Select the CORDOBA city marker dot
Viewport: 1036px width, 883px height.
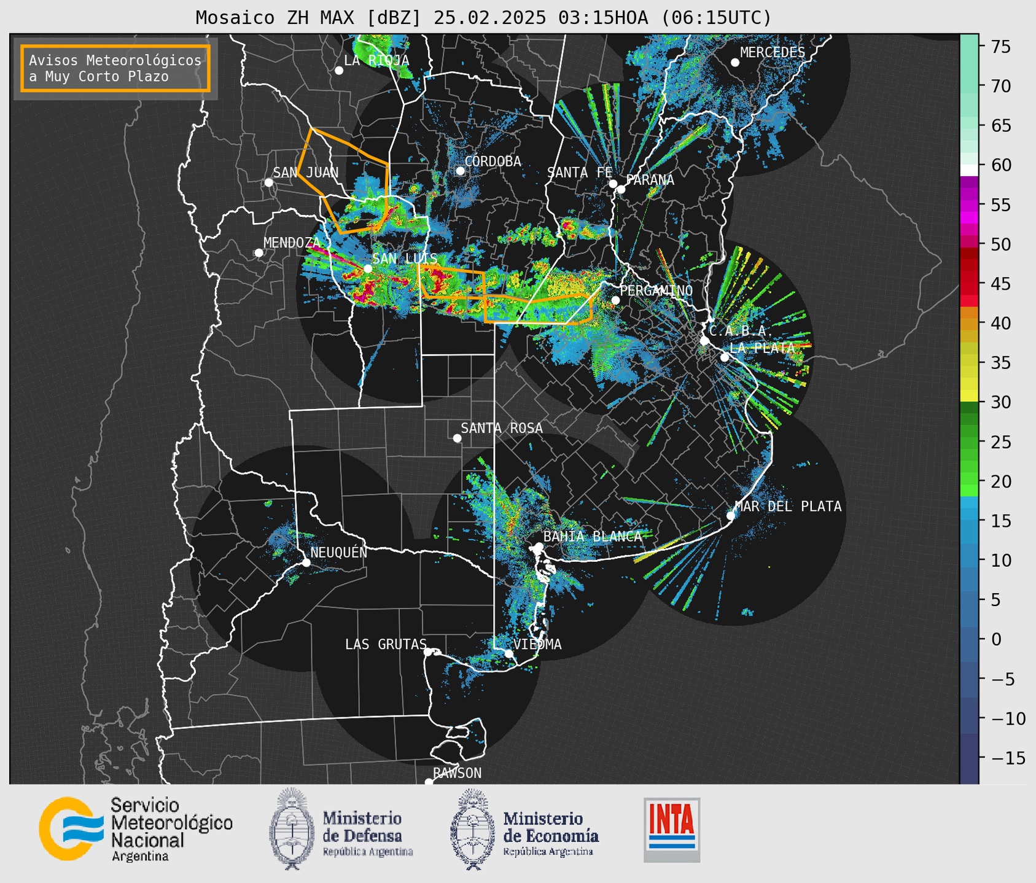click(x=461, y=171)
